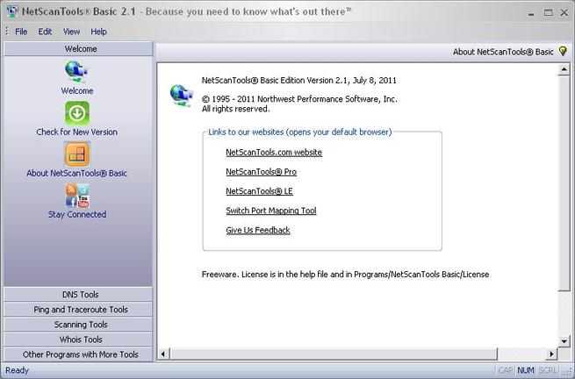Click the Northwest Performance Software copyright text
Viewport: 575px width, 379px height.
click(x=299, y=99)
